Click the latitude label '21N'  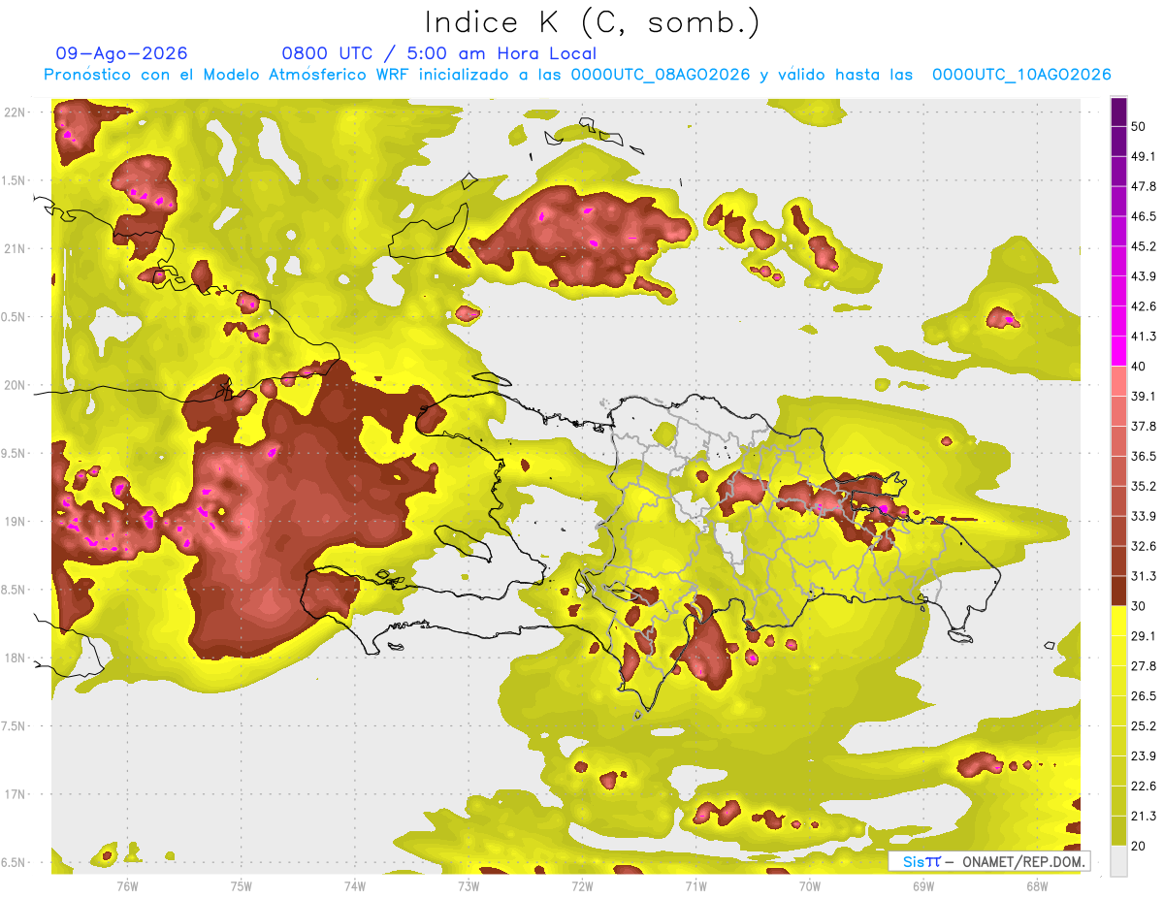tap(16, 249)
